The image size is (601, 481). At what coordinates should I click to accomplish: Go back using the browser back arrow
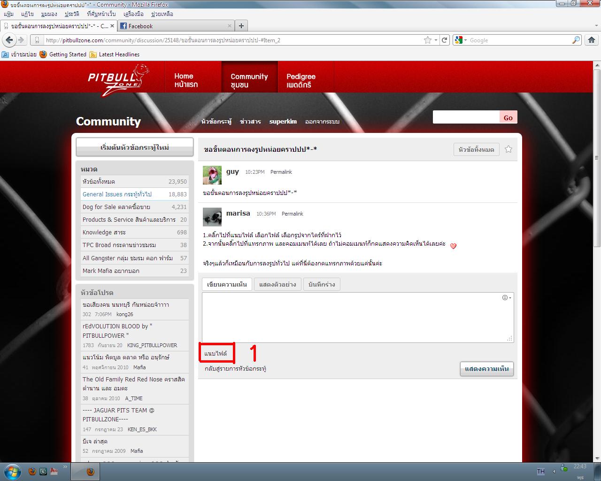pos(9,40)
